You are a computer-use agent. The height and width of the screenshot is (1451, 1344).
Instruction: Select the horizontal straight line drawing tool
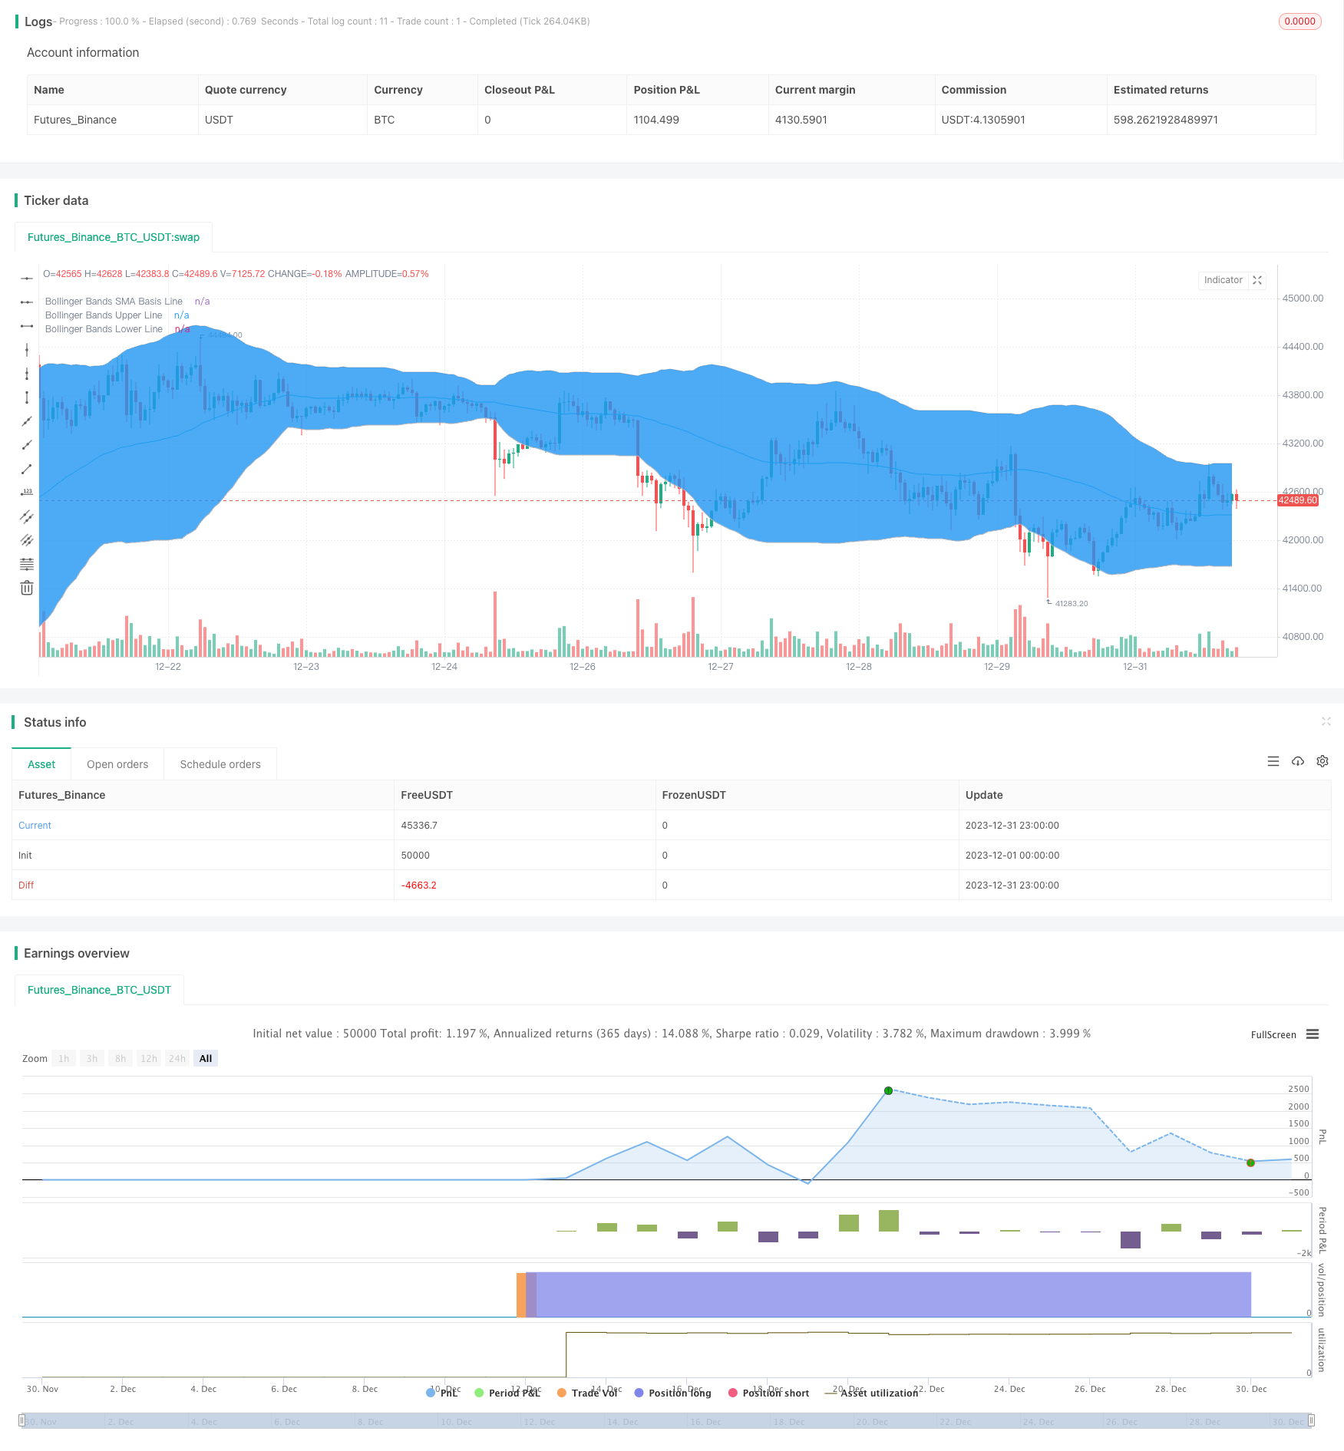coord(27,279)
